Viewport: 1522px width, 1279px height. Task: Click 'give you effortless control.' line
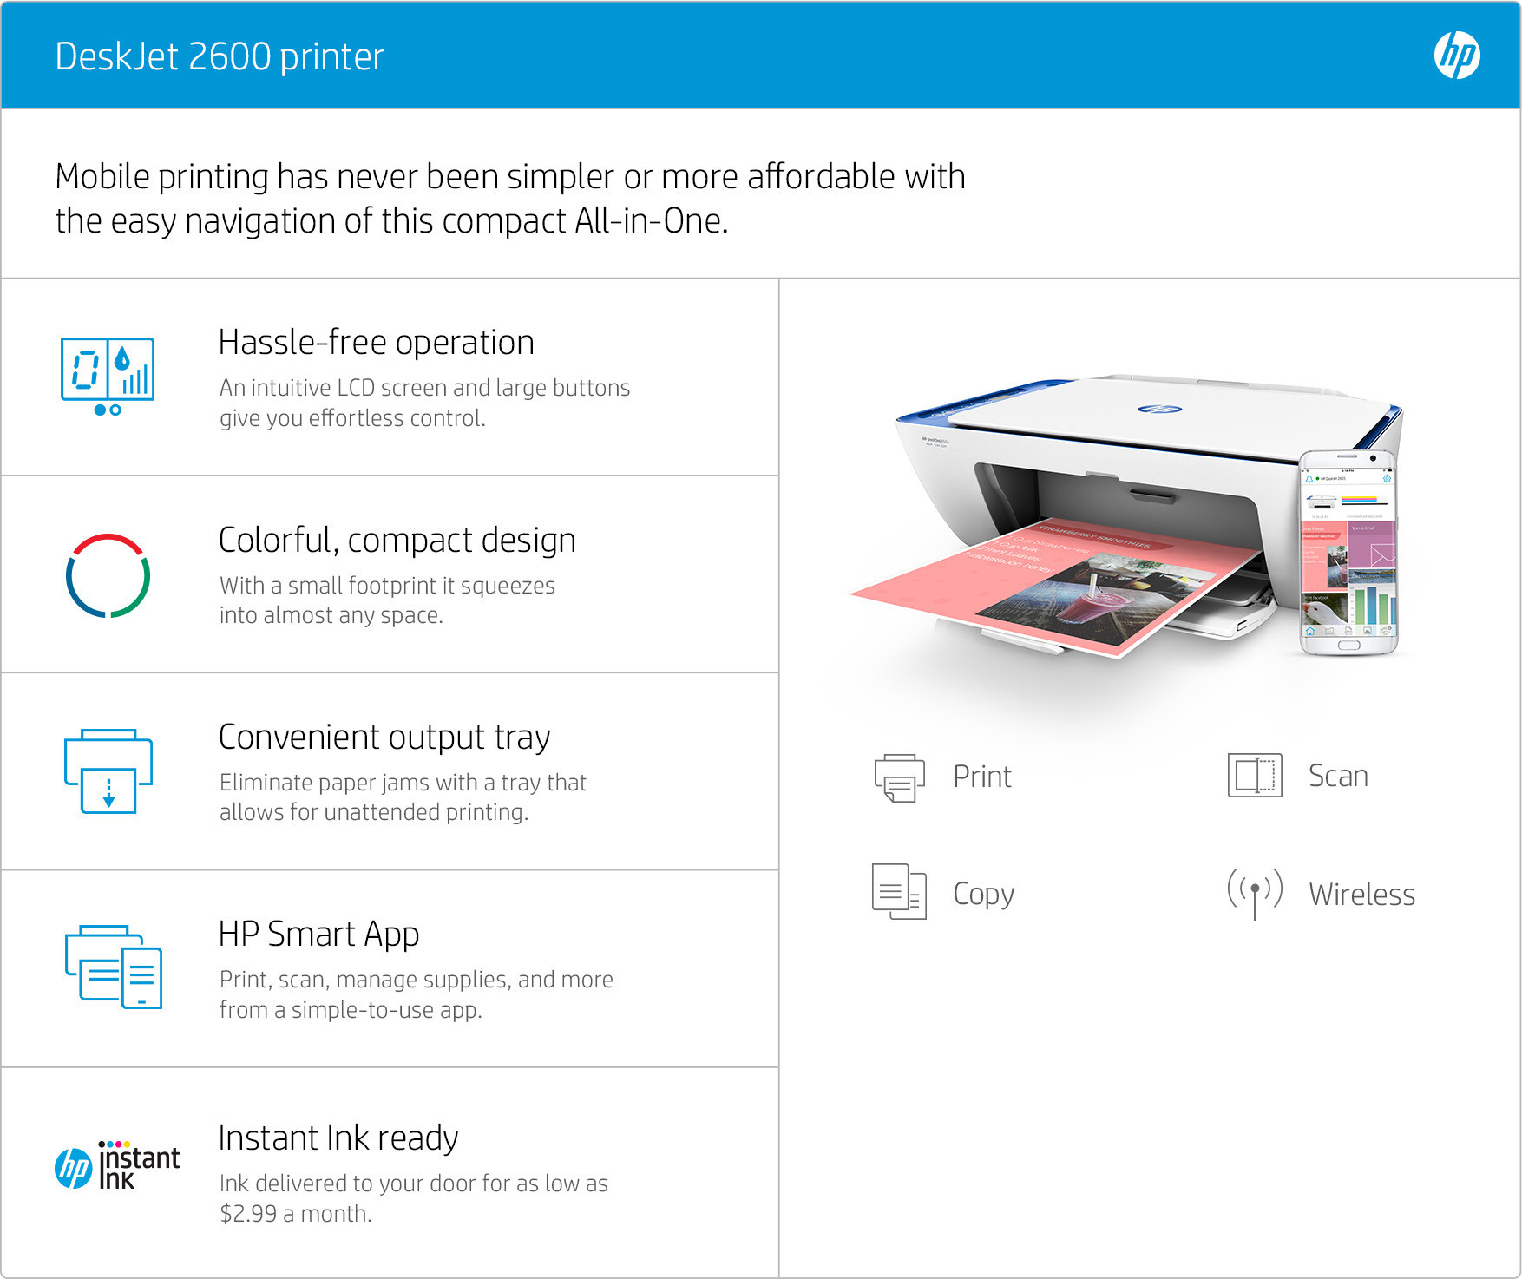pyautogui.click(x=352, y=418)
